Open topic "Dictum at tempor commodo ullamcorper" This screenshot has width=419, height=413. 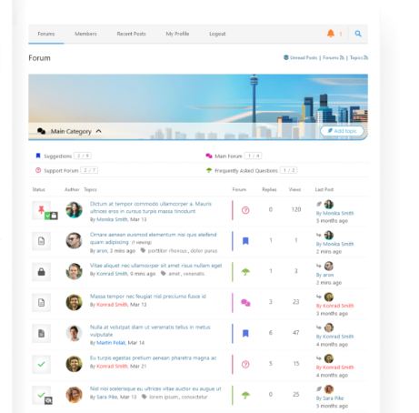(x=151, y=207)
